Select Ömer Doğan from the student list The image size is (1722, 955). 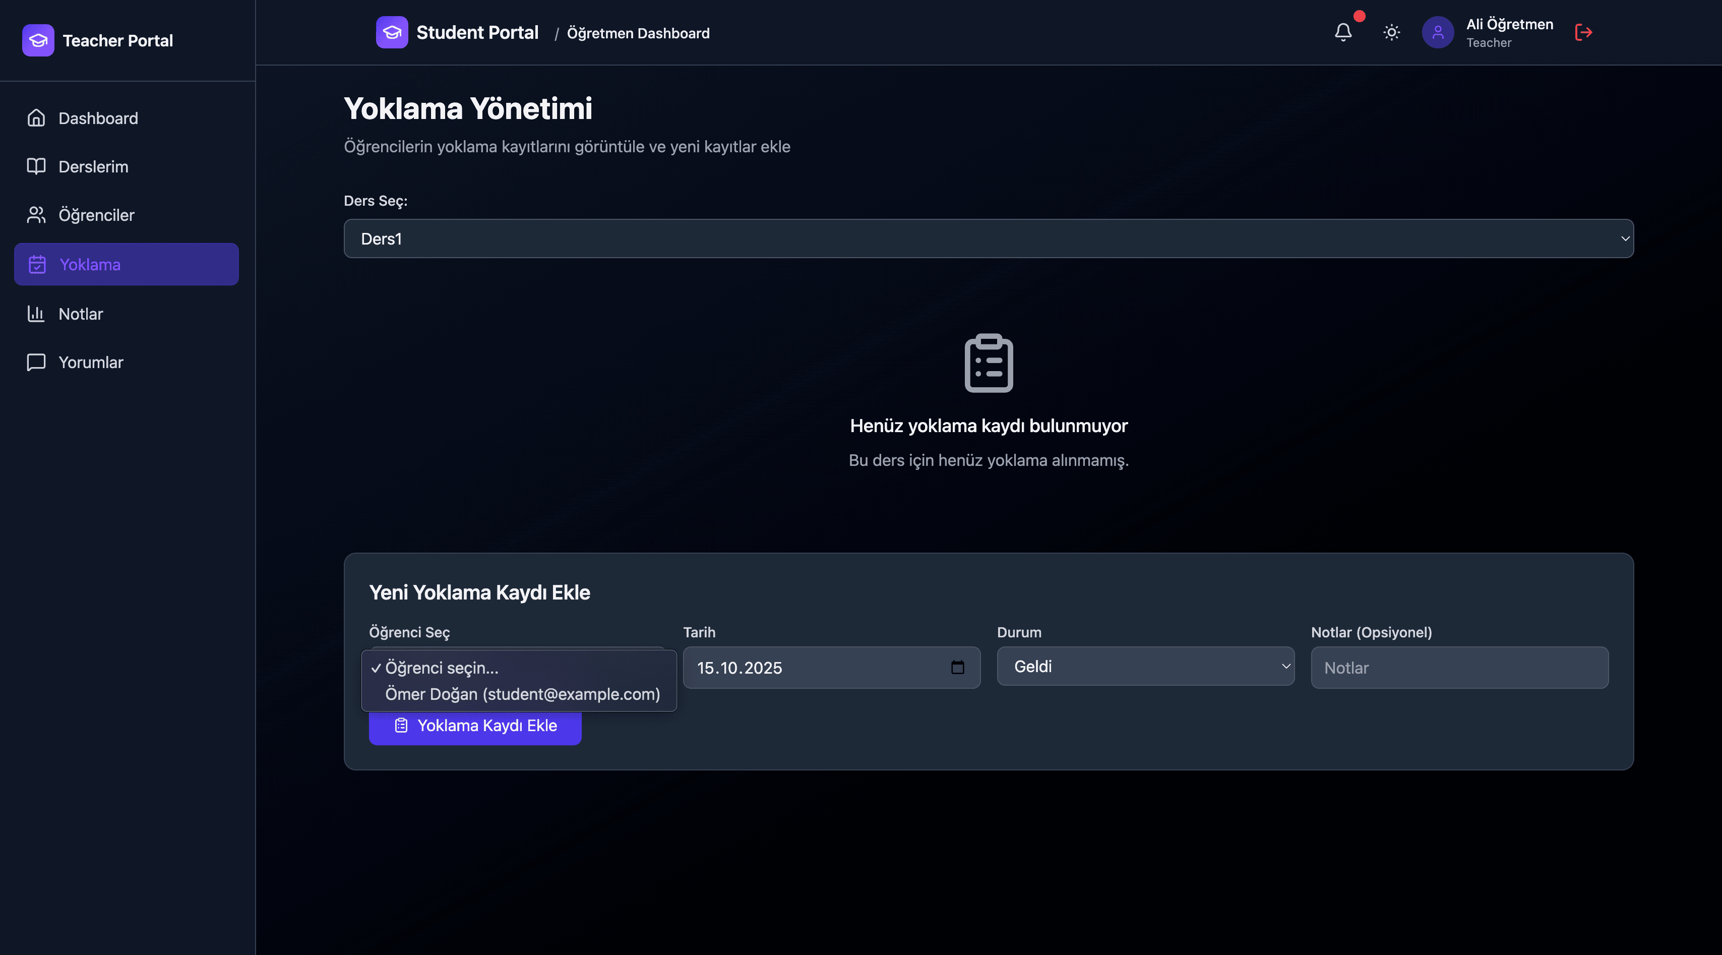(522, 693)
